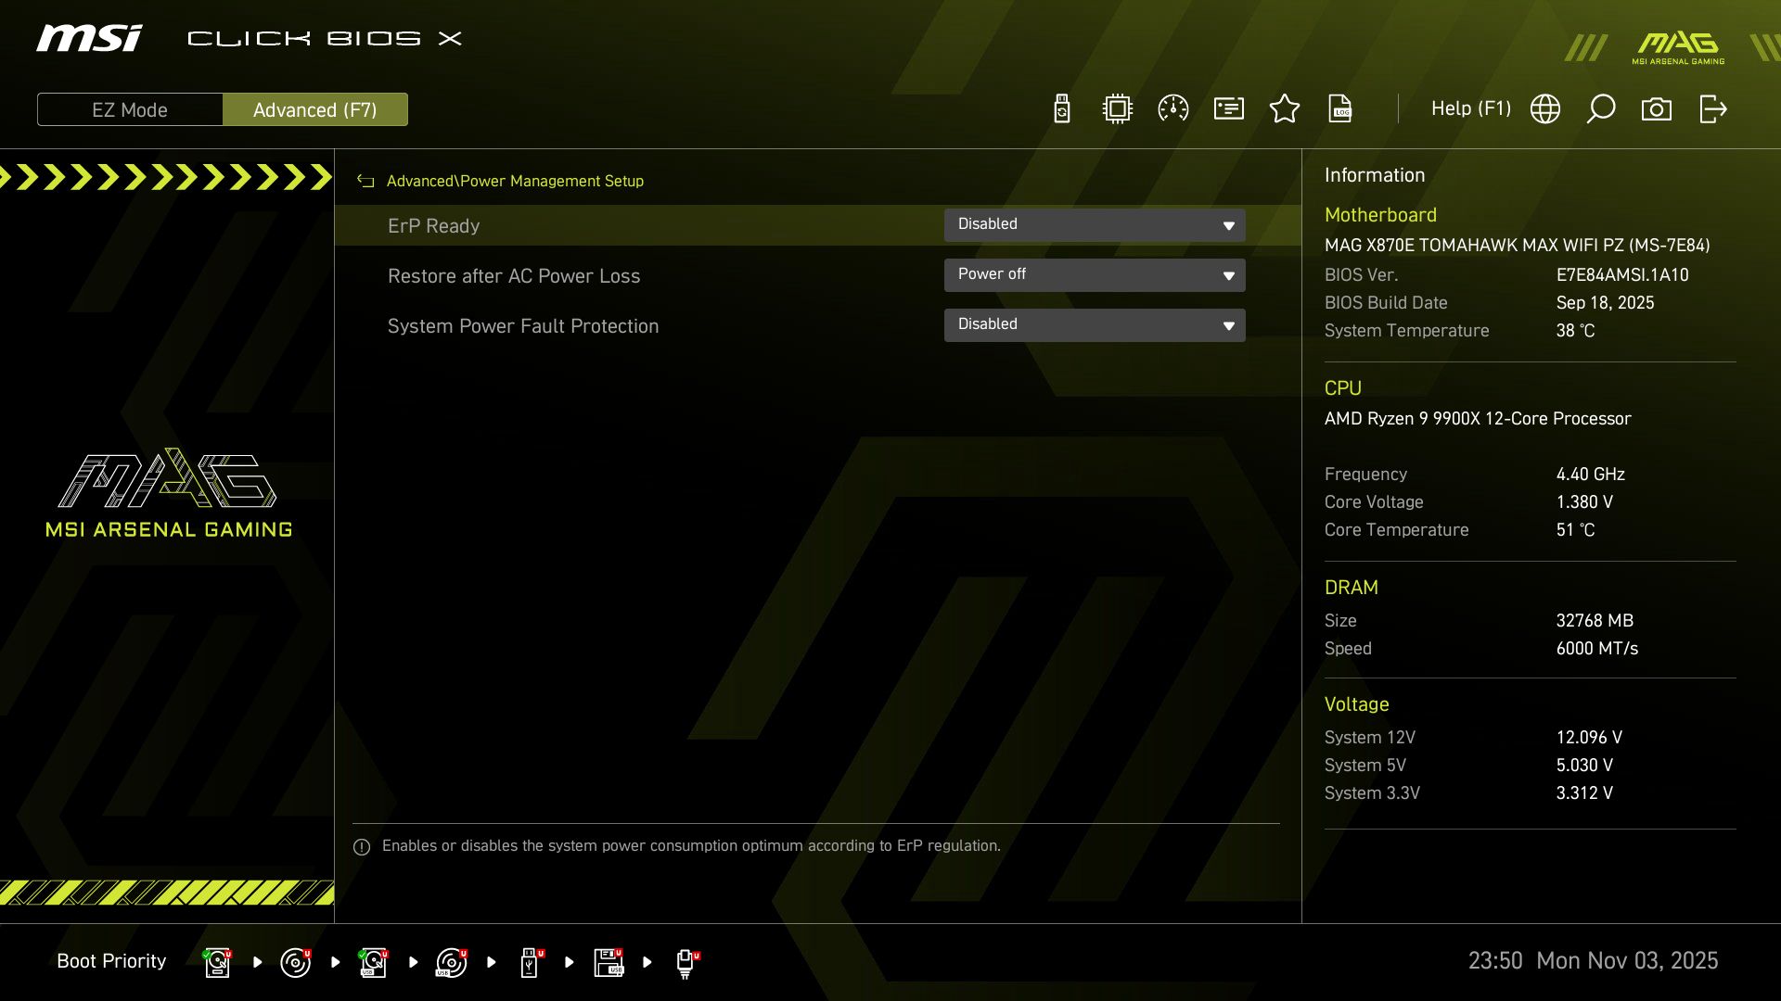Open the M-Flash BIOS update tool
Image resolution: width=1781 pixels, height=1001 pixels.
pyautogui.click(x=1061, y=108)
